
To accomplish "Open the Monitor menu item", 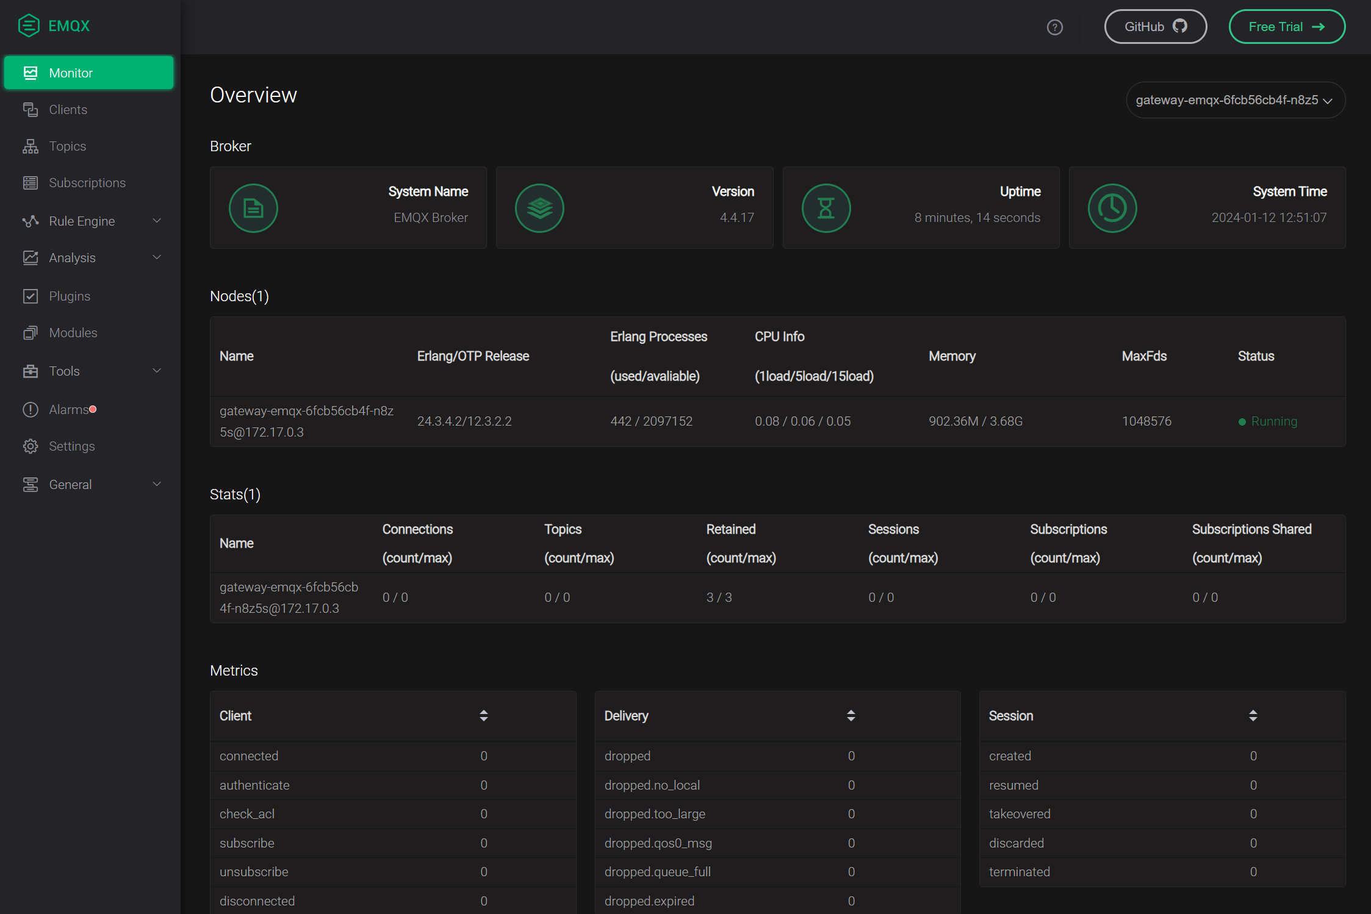I will click(89, 73).
